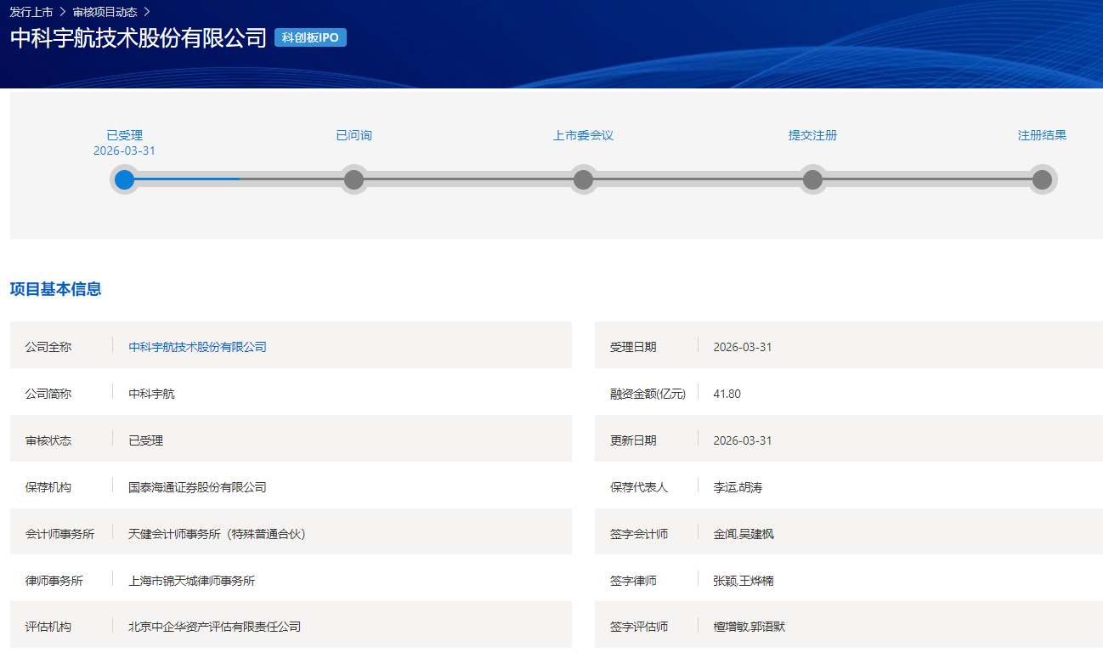Click the 项目基本信息 section heading
1103x653 pixels.
pos(55,289)
